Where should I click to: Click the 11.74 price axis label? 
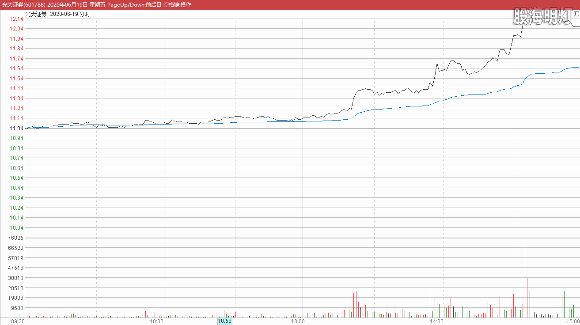[16, 58]
